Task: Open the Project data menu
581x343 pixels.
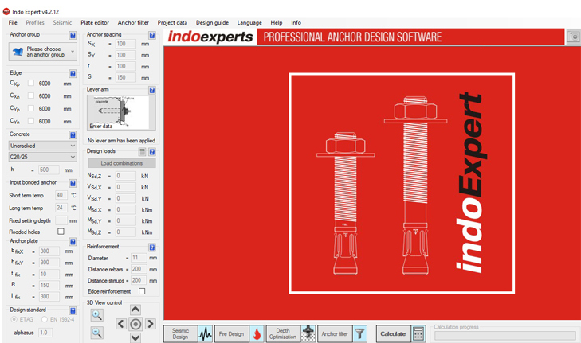Action: (x=172, y=22)
